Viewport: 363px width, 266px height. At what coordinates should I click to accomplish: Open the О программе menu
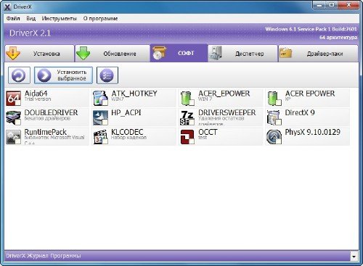click(100, 18)
